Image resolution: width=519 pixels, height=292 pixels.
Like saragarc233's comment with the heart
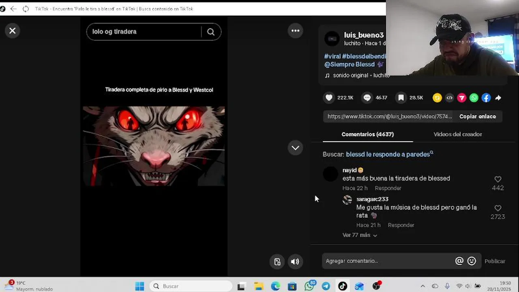(498, 208)
